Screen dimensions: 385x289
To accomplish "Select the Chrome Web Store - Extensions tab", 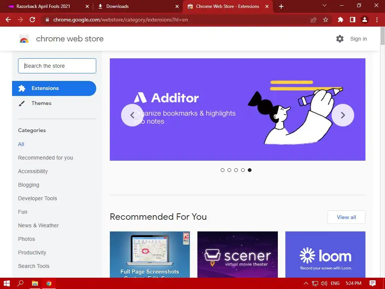I will (227, 6).
